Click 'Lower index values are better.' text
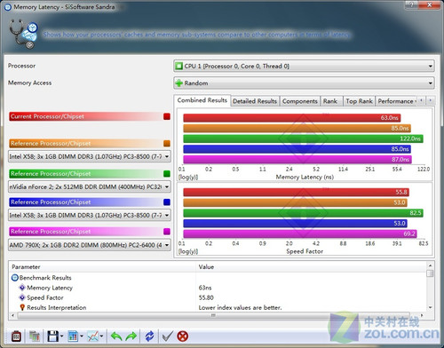Viewport: 444px width, 348px height. pyautogui.click(x=240, y=307)
